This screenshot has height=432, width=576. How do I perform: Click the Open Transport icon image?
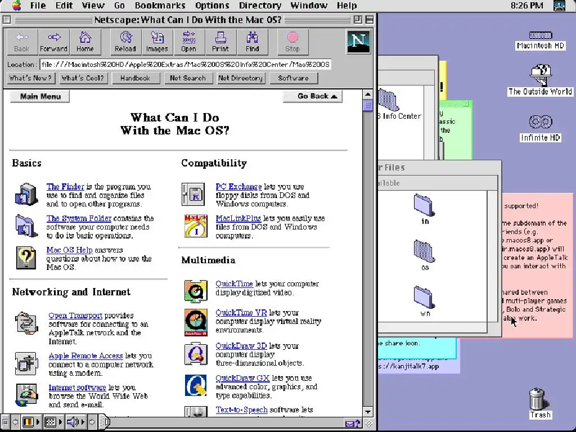tap(26, 323)
